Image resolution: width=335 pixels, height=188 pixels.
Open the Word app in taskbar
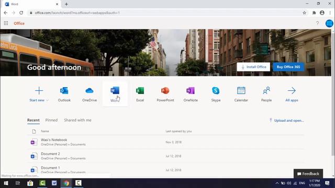click(54, 183)
